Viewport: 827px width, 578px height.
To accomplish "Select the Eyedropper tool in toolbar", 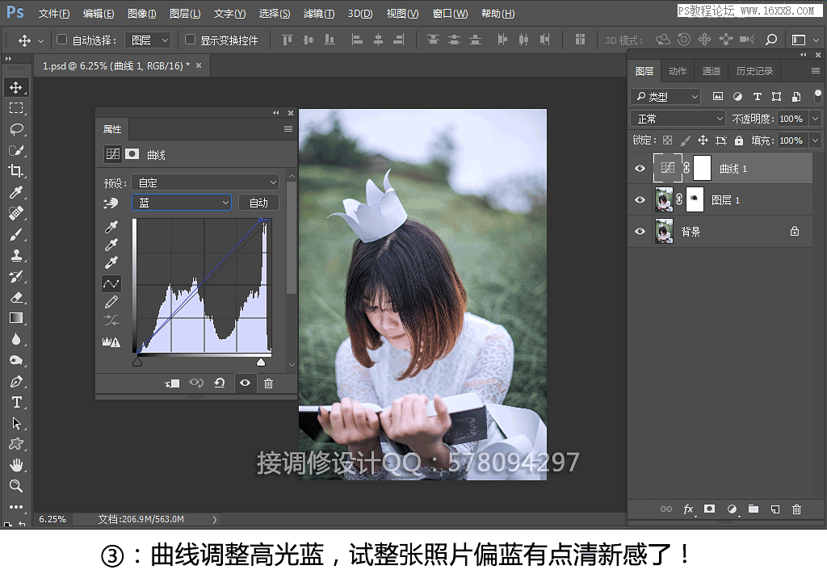I will tap(16, 192).
